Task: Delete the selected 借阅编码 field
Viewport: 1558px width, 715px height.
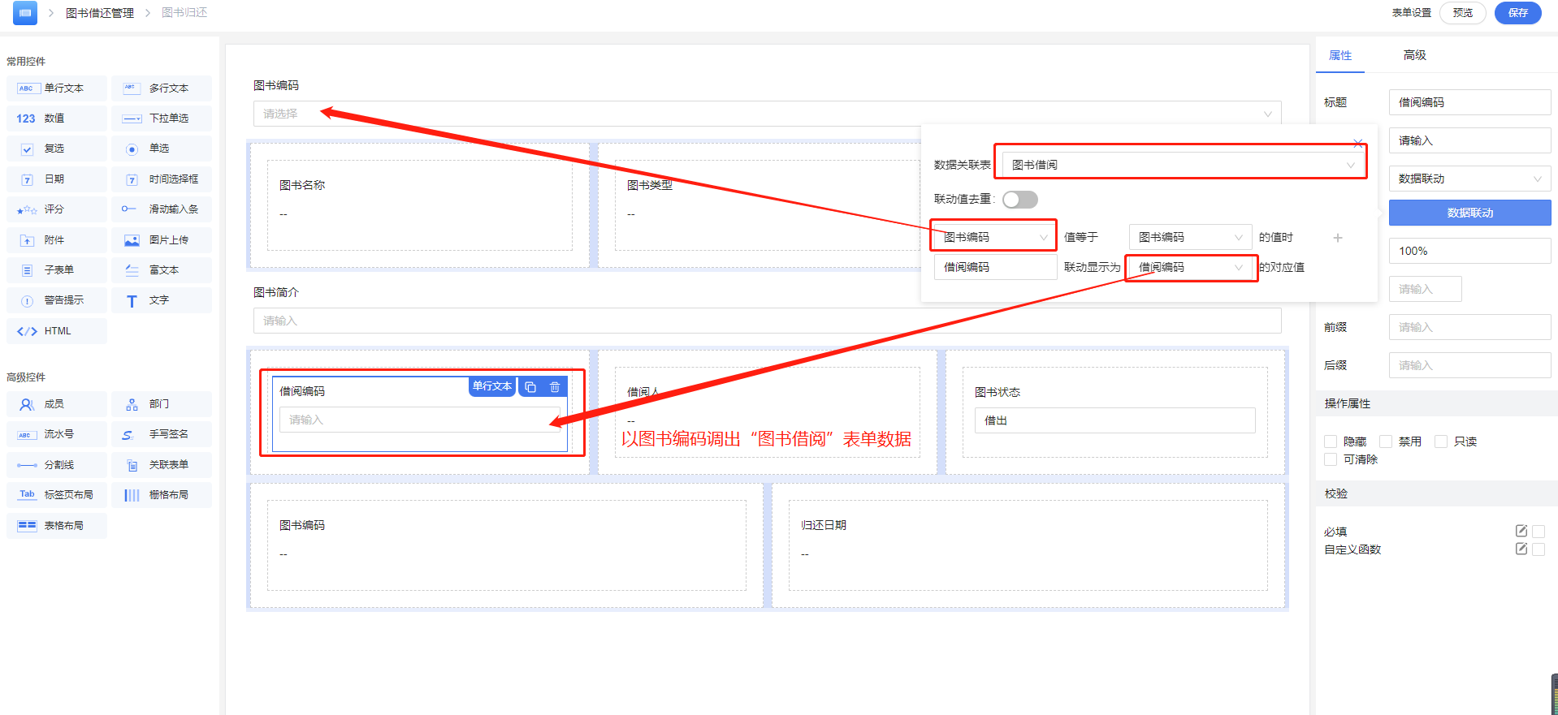Action: coord(555,387)
